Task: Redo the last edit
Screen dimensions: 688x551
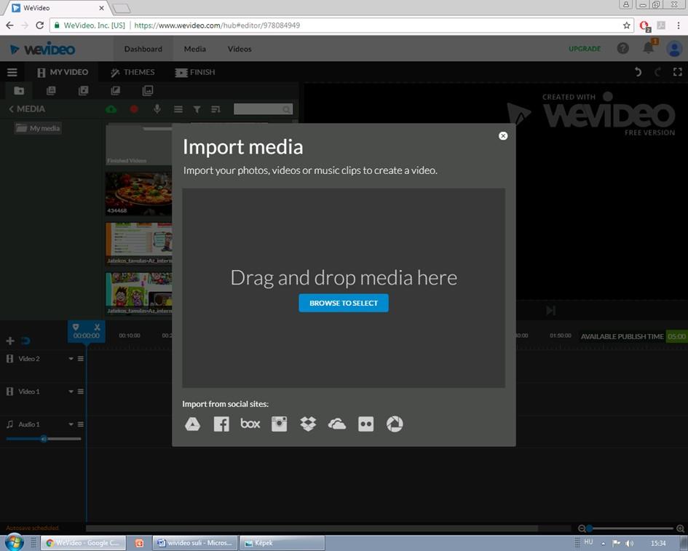Action: coord(657,72)
